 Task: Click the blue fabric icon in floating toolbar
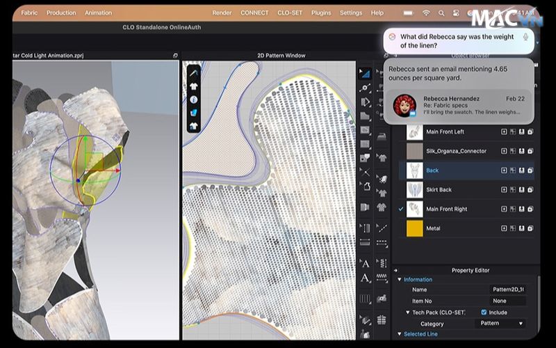(x=193, y=113)
